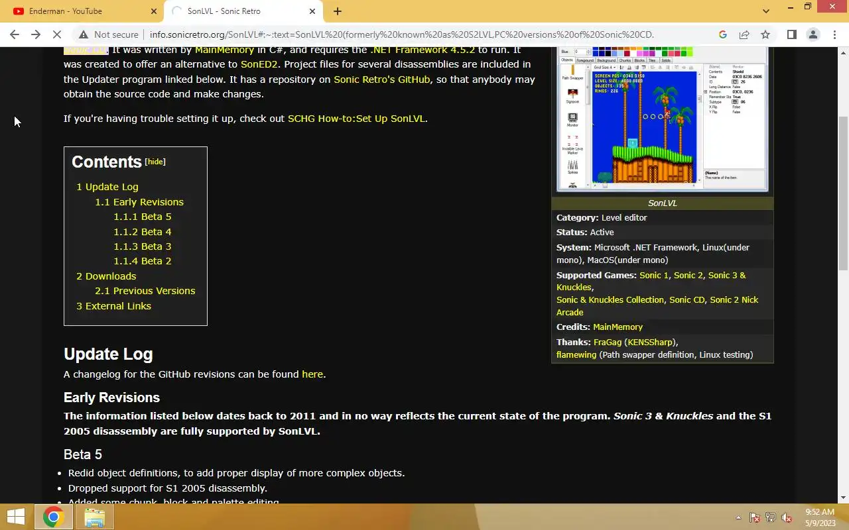Screen dimensions: 849x530
Task: Open SCHG How-to:Set Up SonLVL link
Action: (356, 119)
